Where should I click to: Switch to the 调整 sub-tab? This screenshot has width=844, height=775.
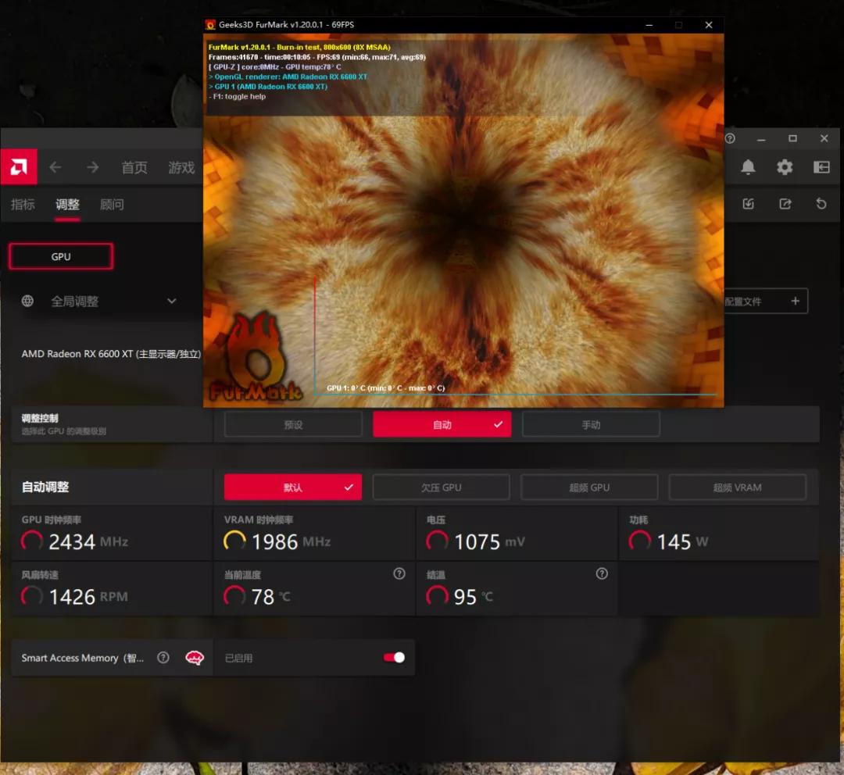(67, 204)
